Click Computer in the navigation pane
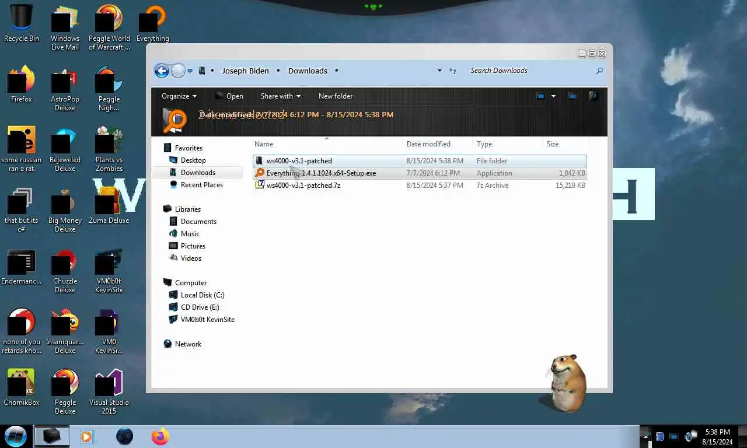Viewport: 747px width, 448px height. tap(191, 283)
